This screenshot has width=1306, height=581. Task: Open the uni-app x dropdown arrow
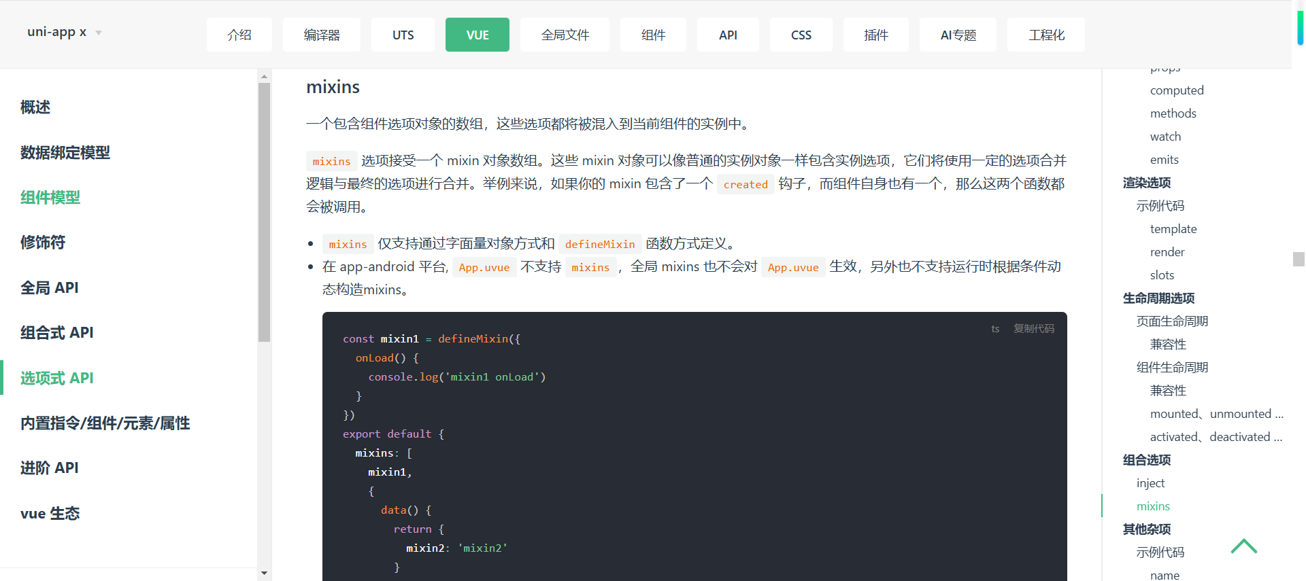tap(99, 33)
